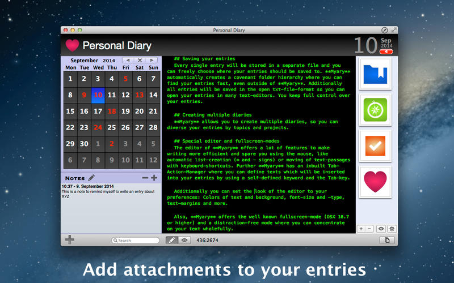Select September 24 in the calendar
This screenshot has width=454, height=283.
click(98, 127)
